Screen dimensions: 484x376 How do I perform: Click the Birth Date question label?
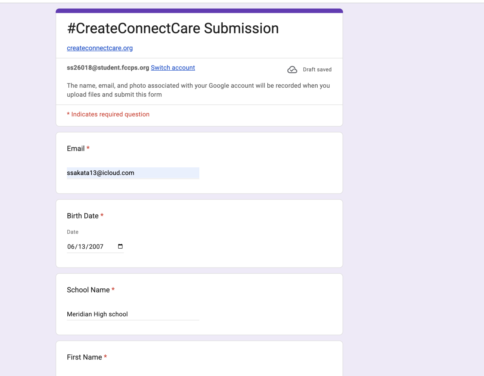pyautogui.click(x=82, y=216)
